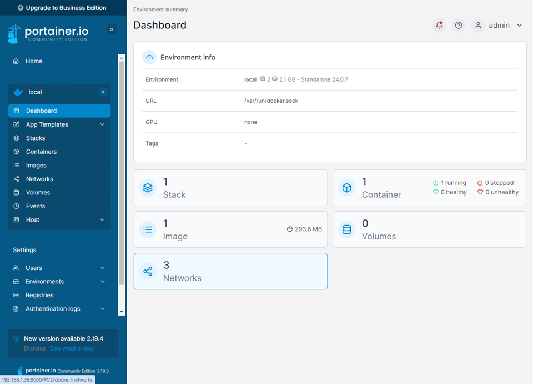
Task: Click the Networks sidebar icon
Action: coord(16,178)
